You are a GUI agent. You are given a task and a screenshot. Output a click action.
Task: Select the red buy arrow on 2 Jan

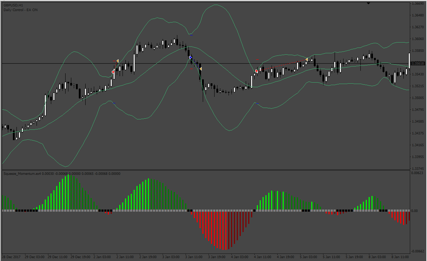click(113, 72)
